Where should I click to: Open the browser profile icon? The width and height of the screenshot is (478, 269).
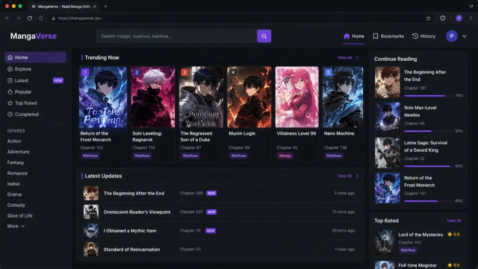(459, 18)
